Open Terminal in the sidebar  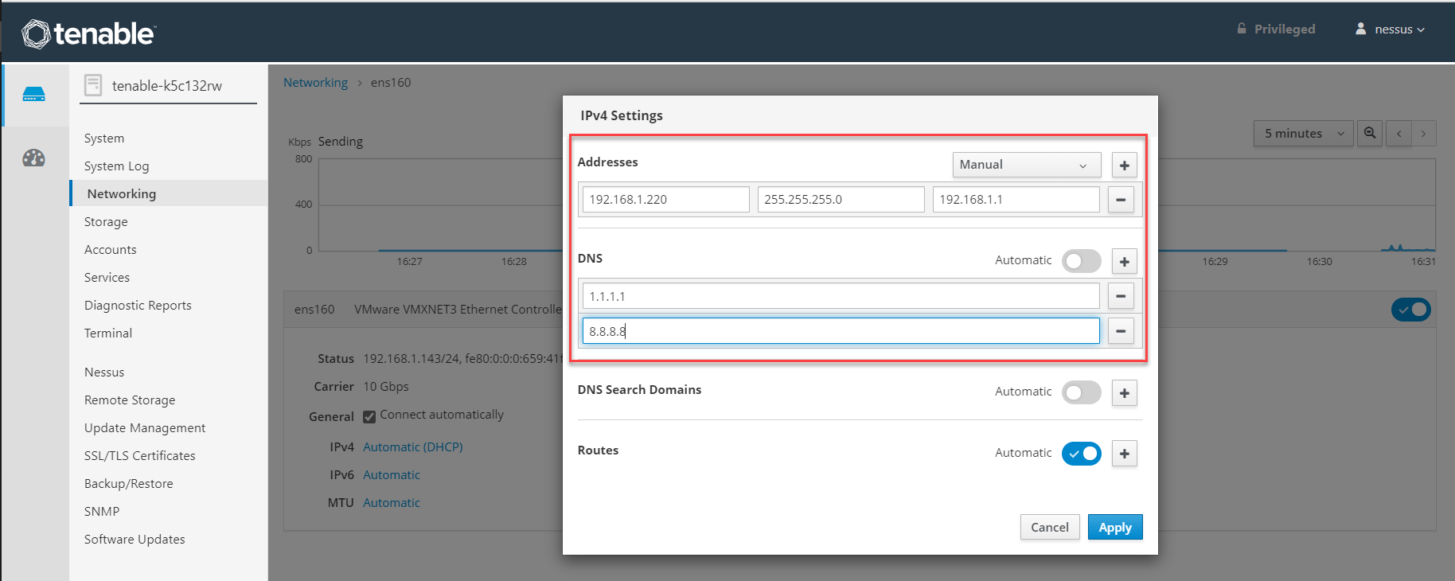point(108,333)
